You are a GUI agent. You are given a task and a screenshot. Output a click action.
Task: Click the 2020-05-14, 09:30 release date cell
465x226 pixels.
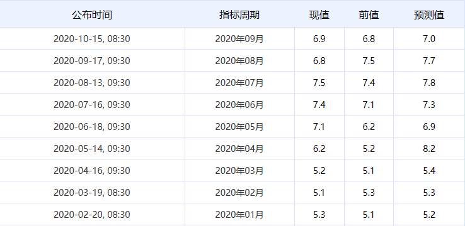(92, 149)
